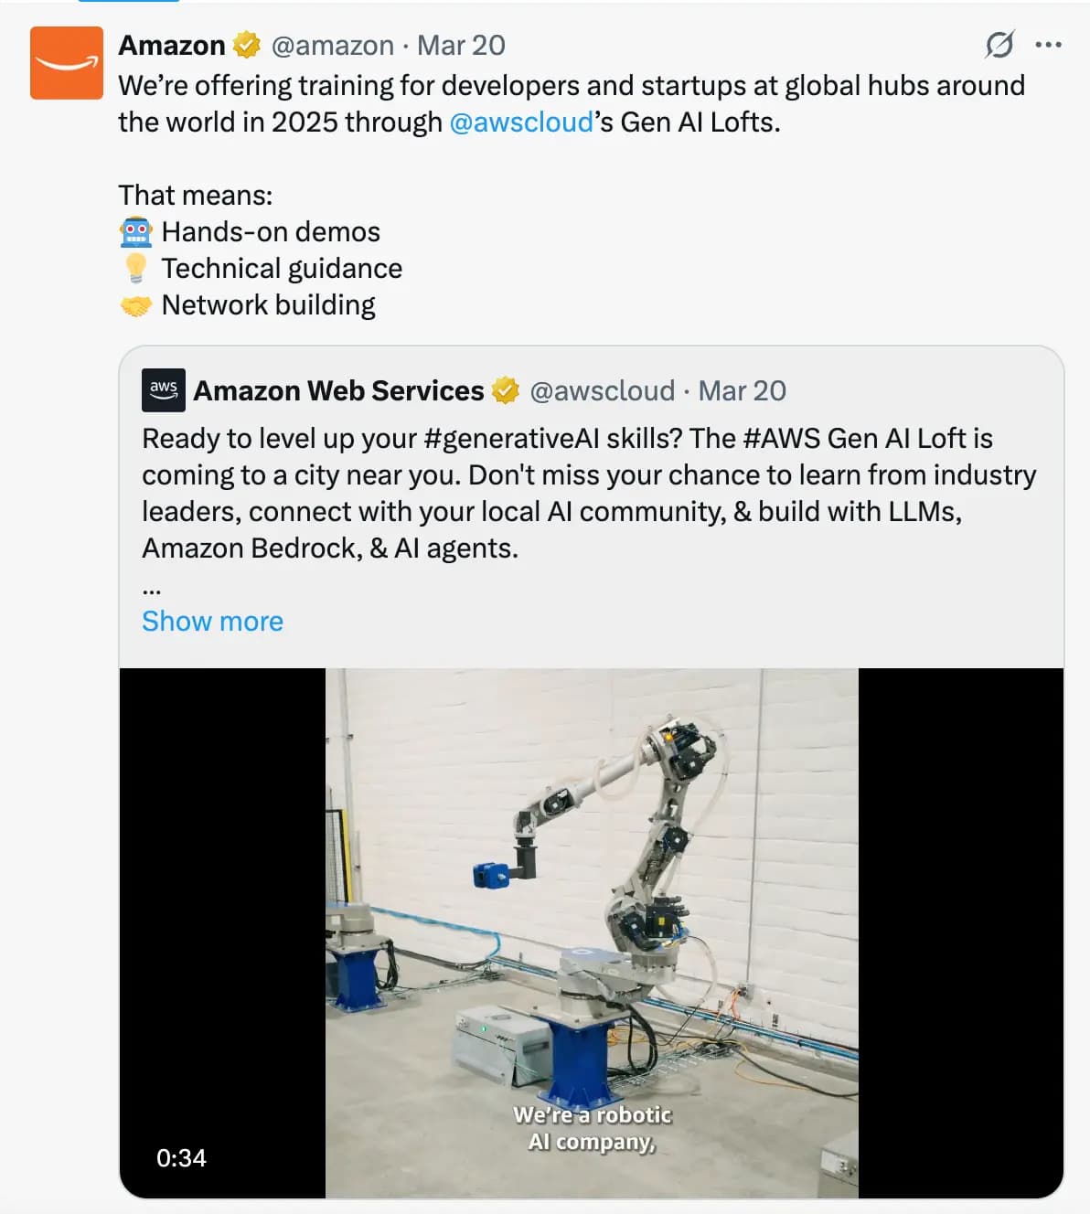Open the quoted post's Mar 20 timestamp
Image resolution: width=1090 pixels, height=1214 pixels.
click(x=742, y=390)
